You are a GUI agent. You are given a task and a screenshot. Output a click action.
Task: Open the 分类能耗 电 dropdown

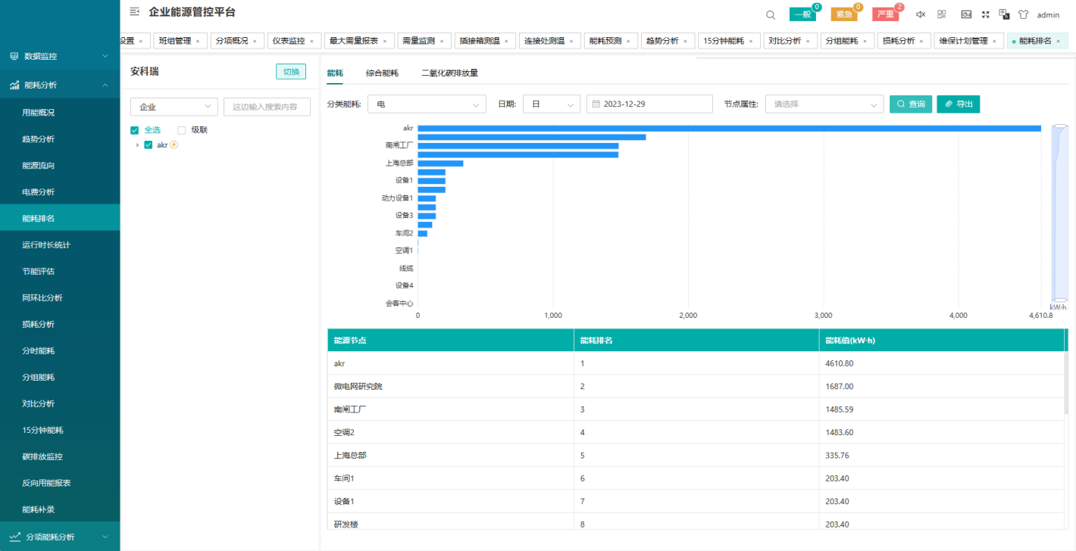point(427,104)
